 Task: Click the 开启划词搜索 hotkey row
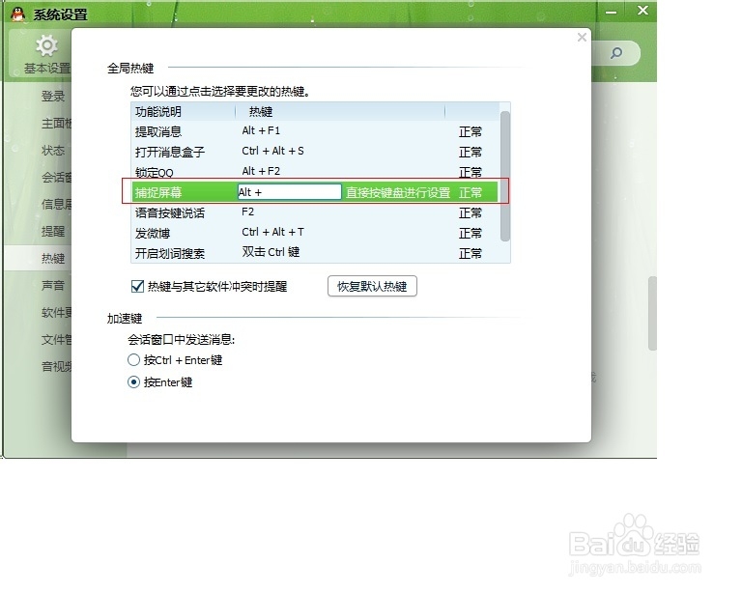click(x=315, y=253)
